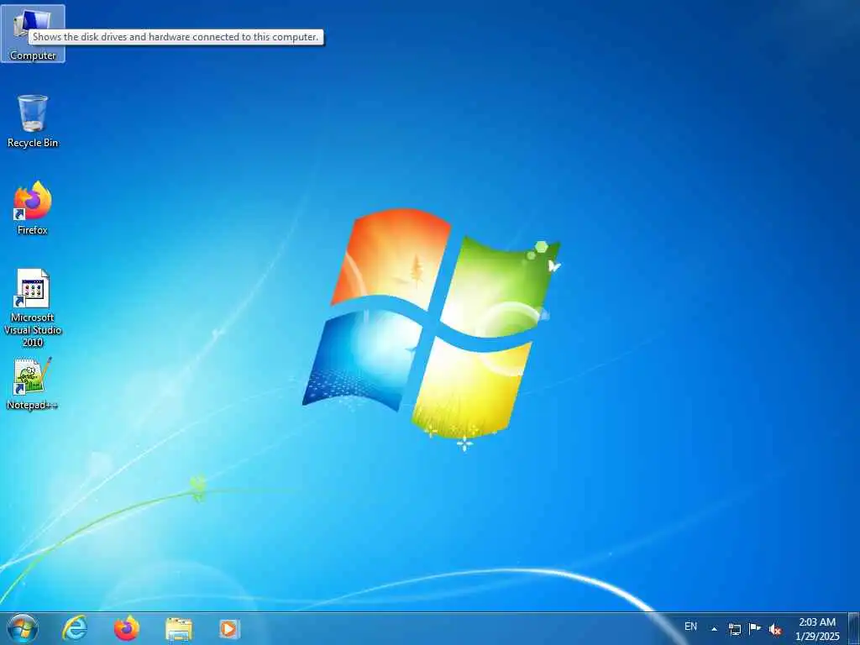
Task: Open the clock showing 2:03 AM
Action: point(817,629)
